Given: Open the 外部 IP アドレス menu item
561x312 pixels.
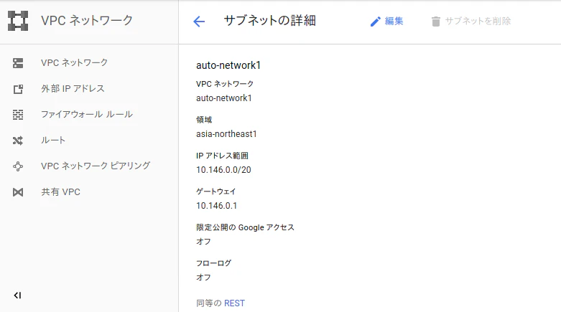Looking at the screenshot, I should coord(73,89).
